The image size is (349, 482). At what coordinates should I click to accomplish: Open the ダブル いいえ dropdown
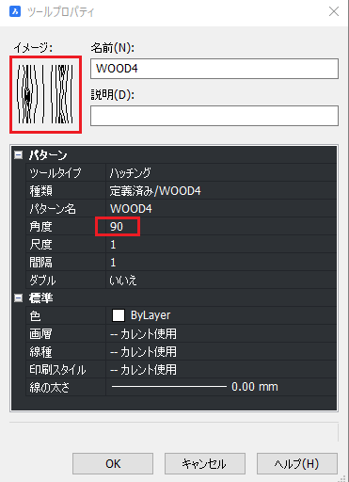tap(221, 280)
